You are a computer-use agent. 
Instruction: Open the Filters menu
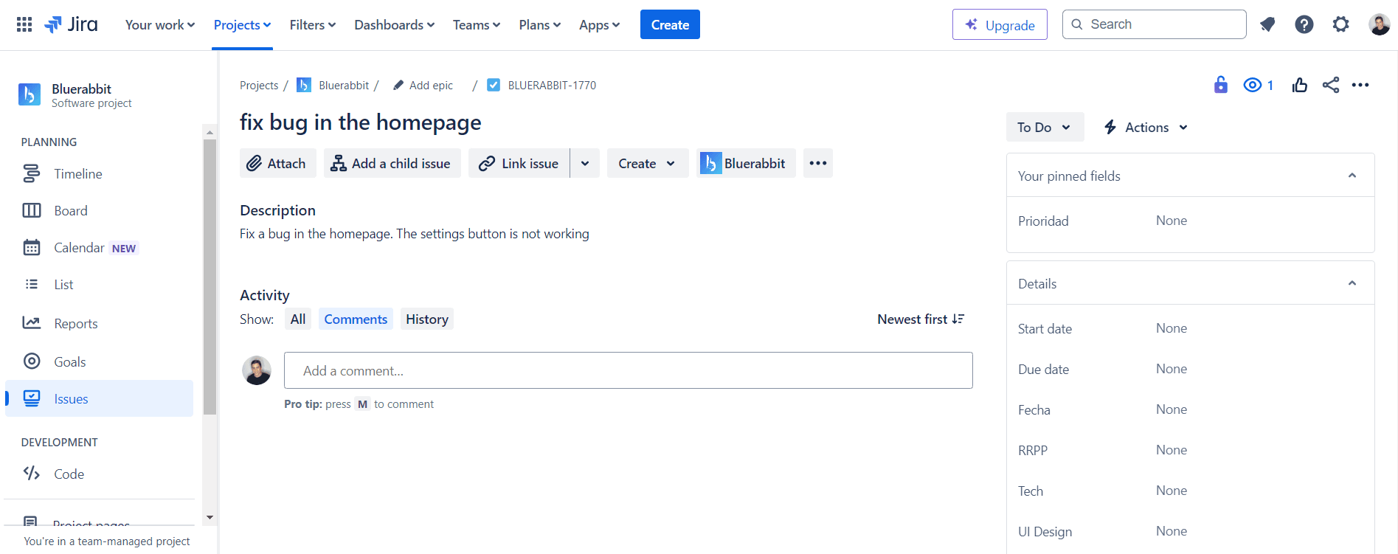pyautogui.click(x=313, y=24)
